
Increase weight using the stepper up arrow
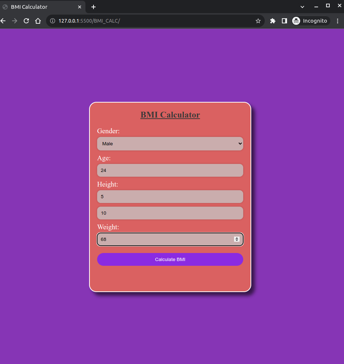click(x=237, y=238)
